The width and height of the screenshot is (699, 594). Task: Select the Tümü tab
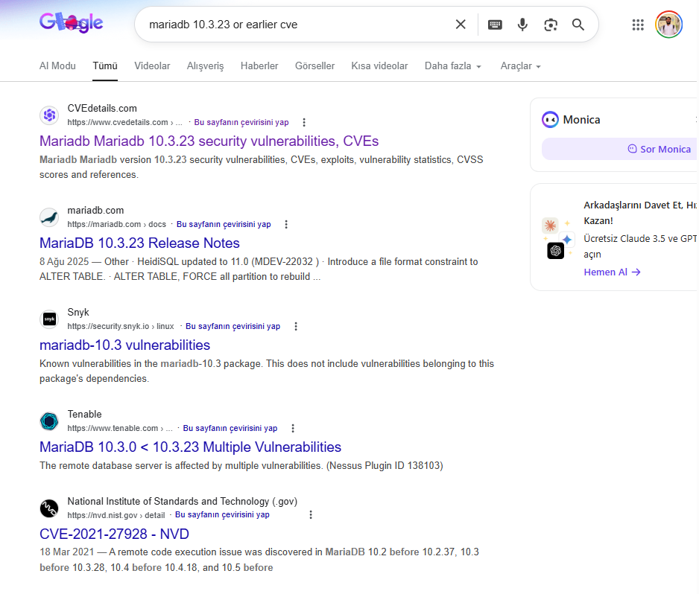pos(105,66)
